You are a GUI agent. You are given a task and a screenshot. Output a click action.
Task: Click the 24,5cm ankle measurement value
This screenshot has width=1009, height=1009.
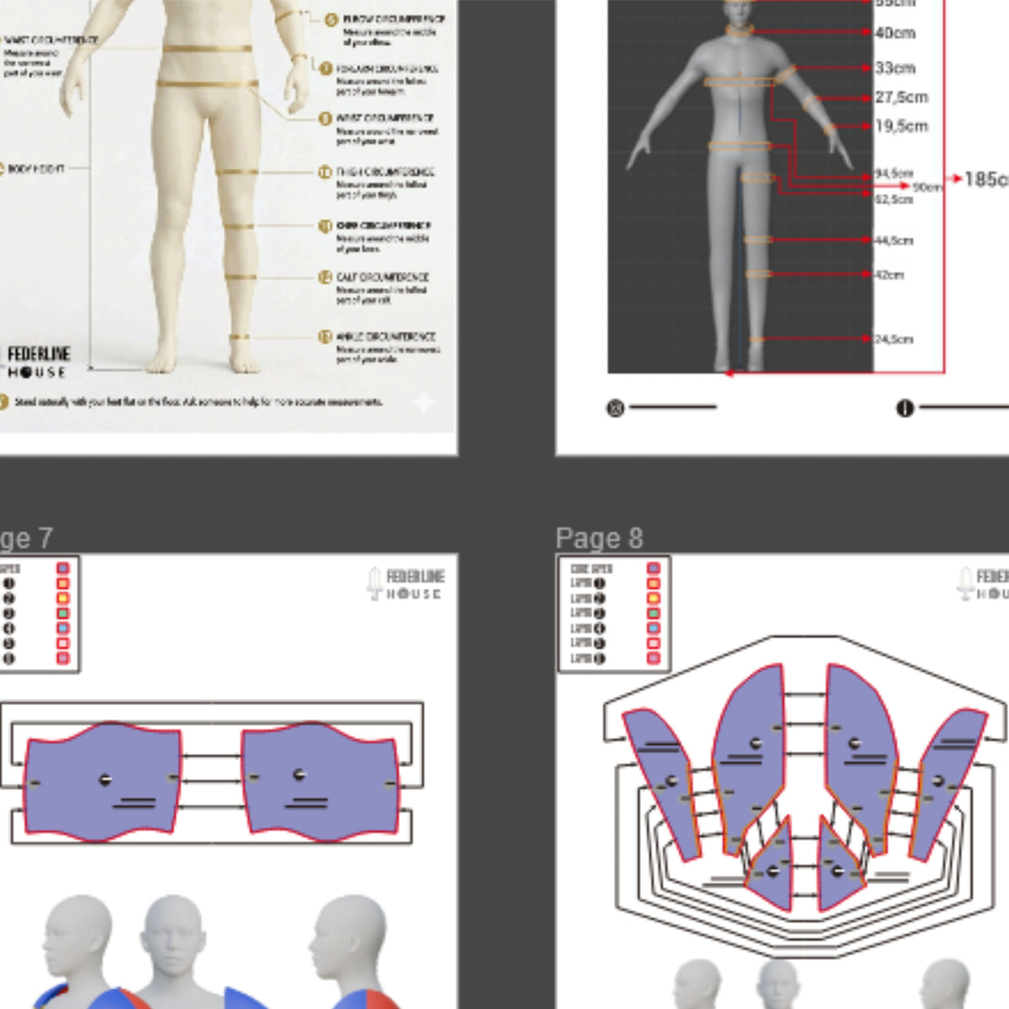coord(894,340)
